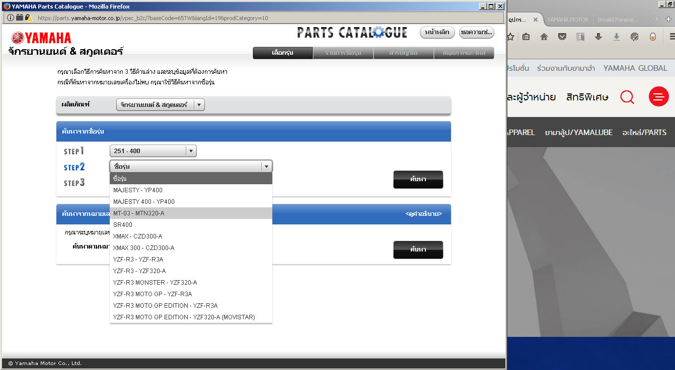Choose YZF-R3 MOTO GP - YZF-R3A
The image size is (675, 370).
[x=191, y=294]
